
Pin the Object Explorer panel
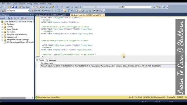(x=30, y=15)
